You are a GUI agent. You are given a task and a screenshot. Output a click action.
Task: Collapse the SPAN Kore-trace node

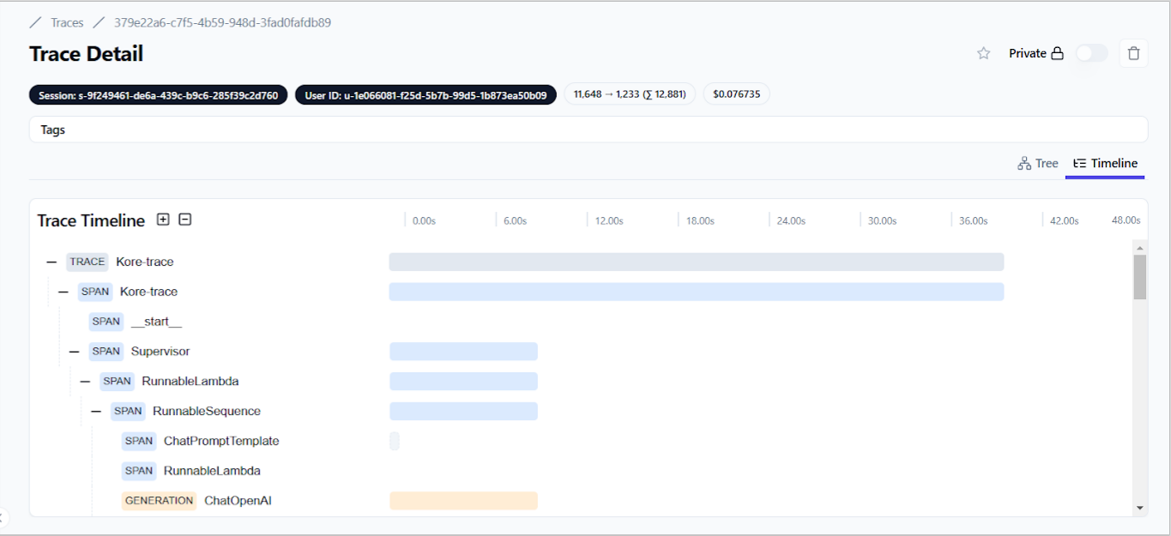point(63,292)
